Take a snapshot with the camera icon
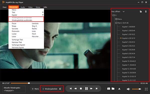The height and width of the screenshot is (94, 150). click(x=108, y=89)
